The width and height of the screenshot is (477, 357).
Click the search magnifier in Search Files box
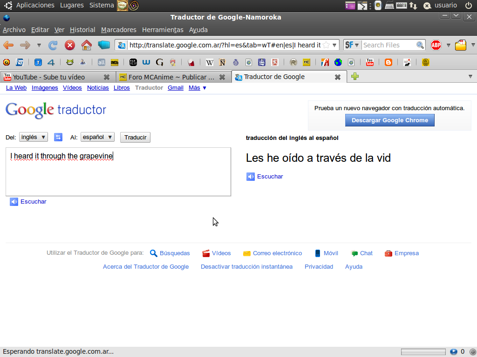tap(420, 45)
